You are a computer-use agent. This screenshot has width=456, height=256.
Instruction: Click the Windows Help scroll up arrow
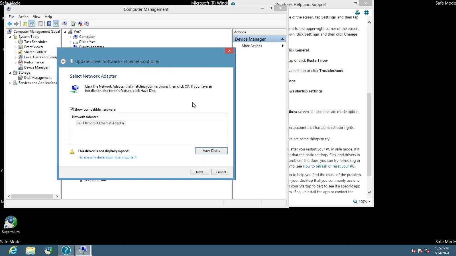[x=369, y=22]
